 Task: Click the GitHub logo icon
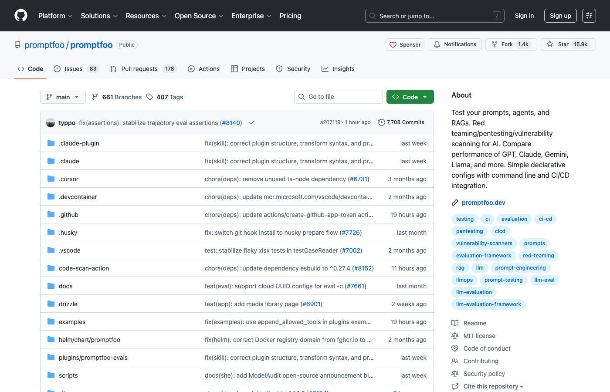[21, 16]
